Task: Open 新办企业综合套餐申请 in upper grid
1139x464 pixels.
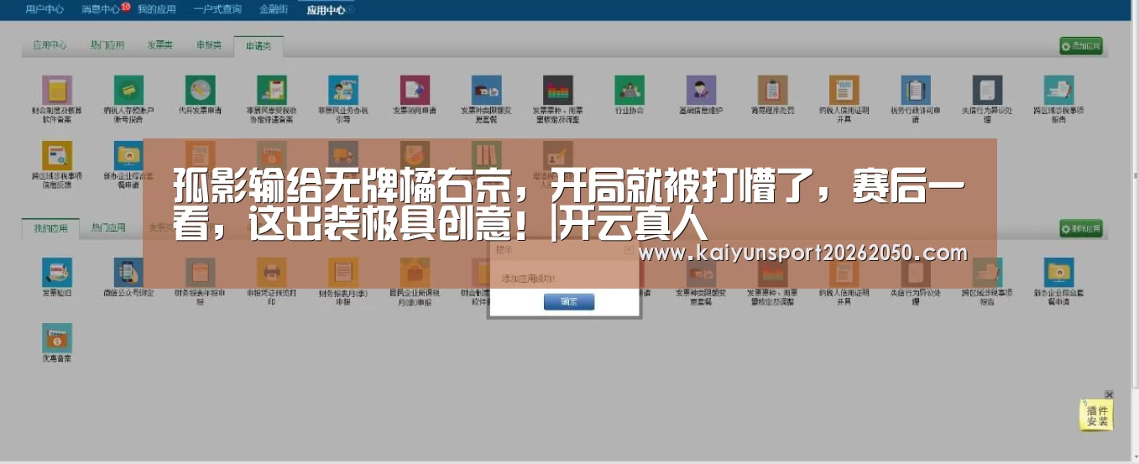Action: tap(128, 155)
